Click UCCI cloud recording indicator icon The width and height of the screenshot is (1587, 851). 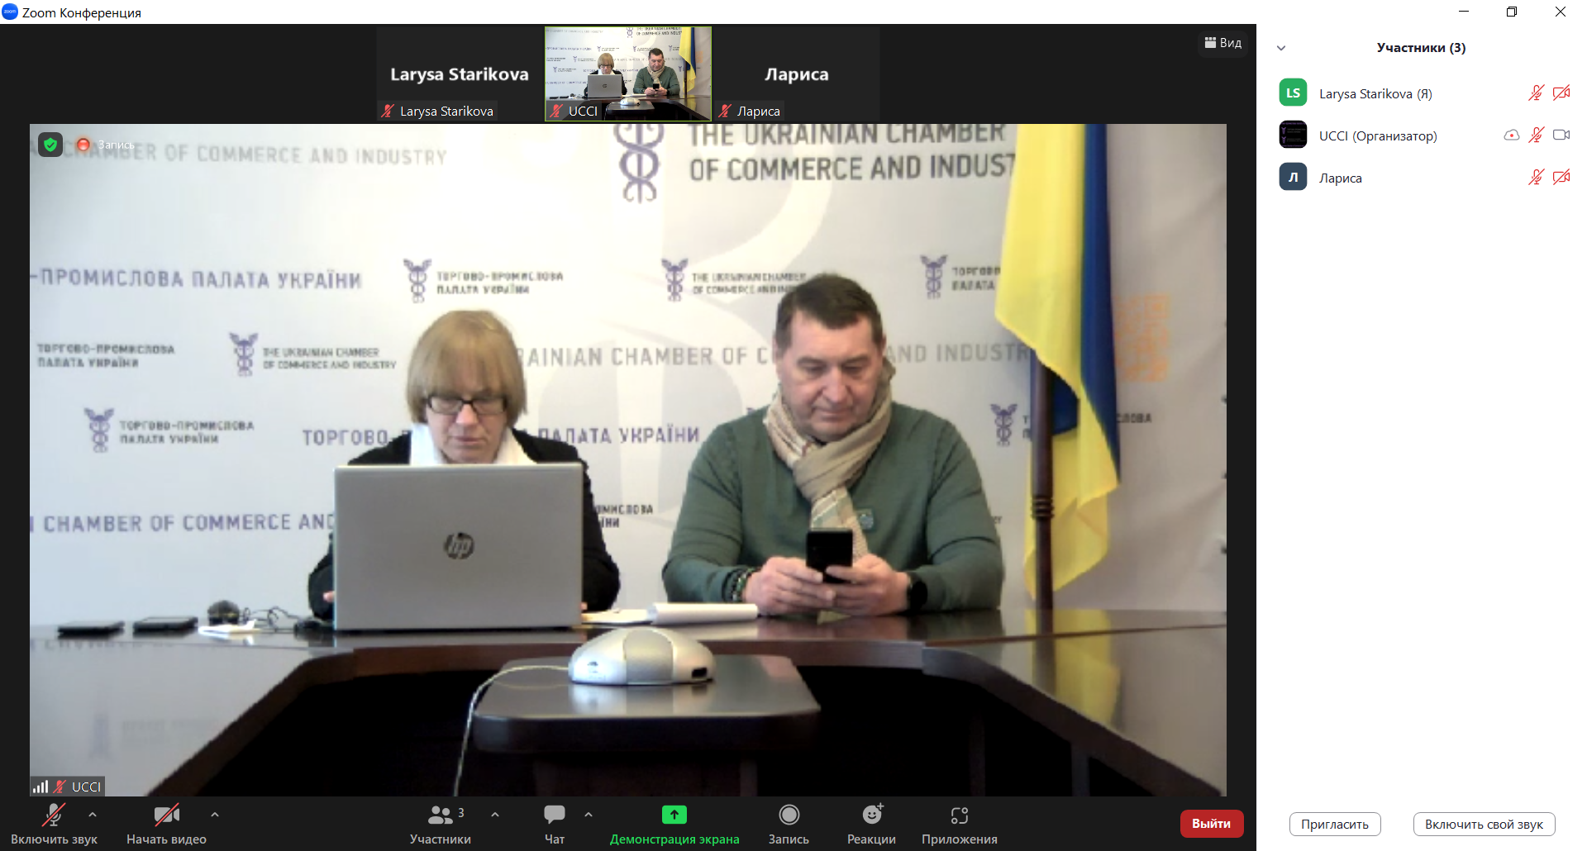pyautogui.click(x=1511, y=135)
